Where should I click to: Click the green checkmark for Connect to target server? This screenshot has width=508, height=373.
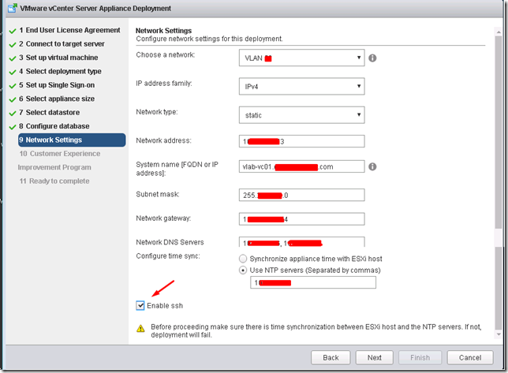13,45
